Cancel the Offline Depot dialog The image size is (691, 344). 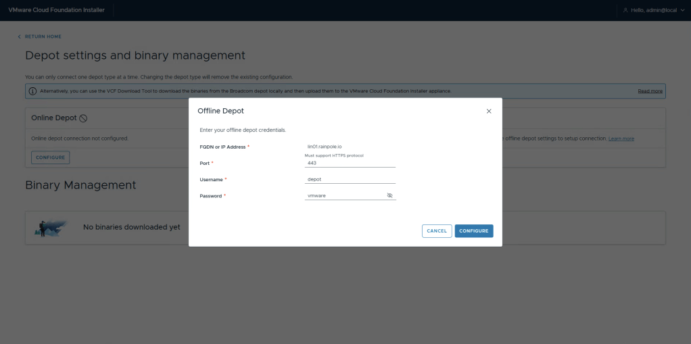point(437,231)
